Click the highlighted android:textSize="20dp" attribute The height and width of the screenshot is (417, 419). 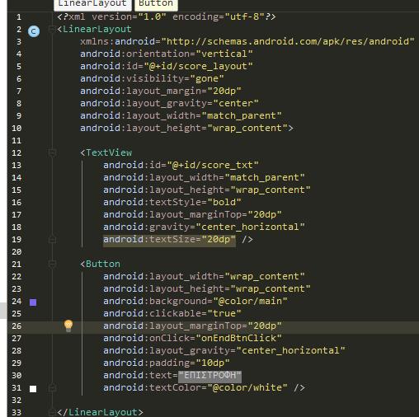(x=169, y=240)
